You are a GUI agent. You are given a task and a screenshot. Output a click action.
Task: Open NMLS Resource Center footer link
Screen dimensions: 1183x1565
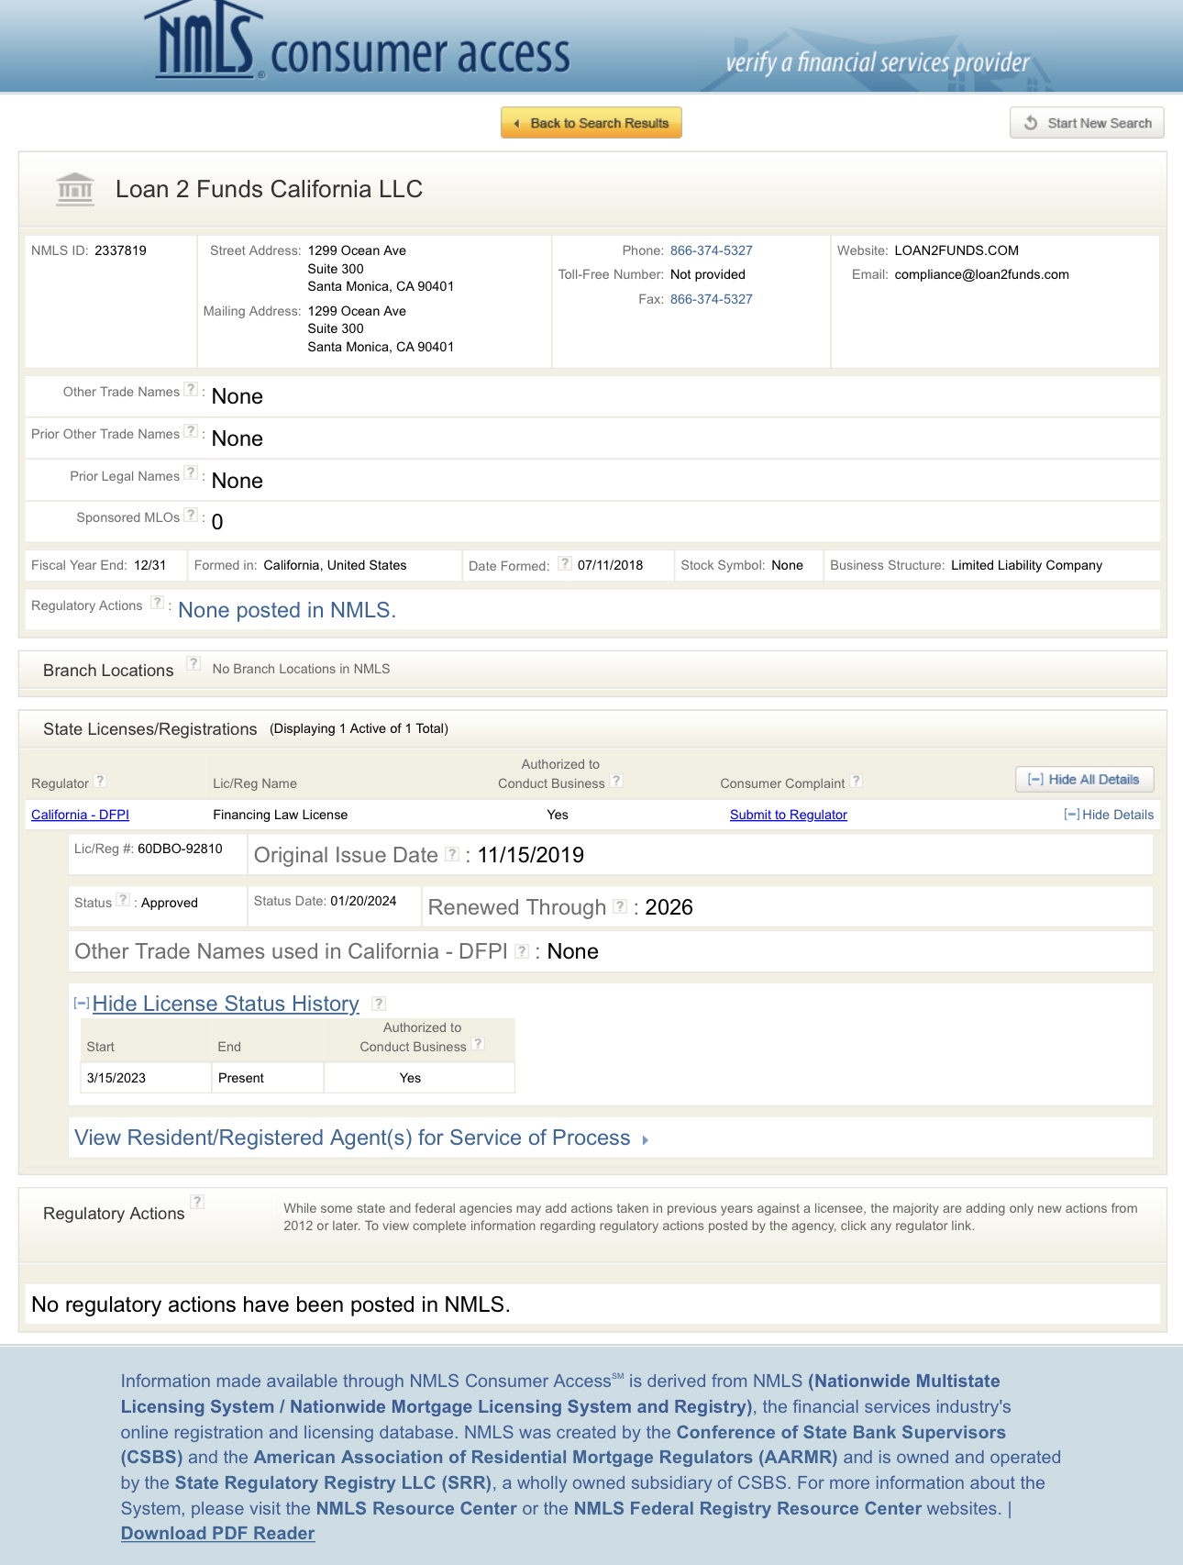point(416,1508)
